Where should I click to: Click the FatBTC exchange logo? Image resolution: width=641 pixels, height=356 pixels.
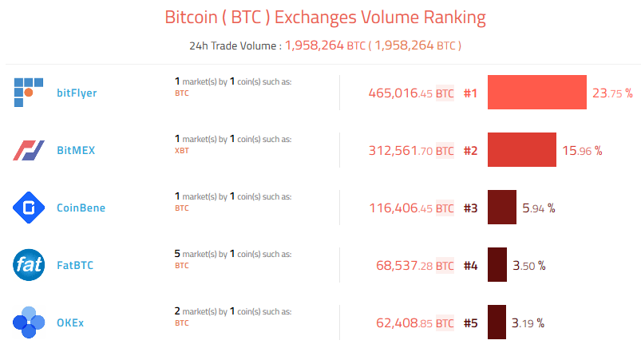27,265
